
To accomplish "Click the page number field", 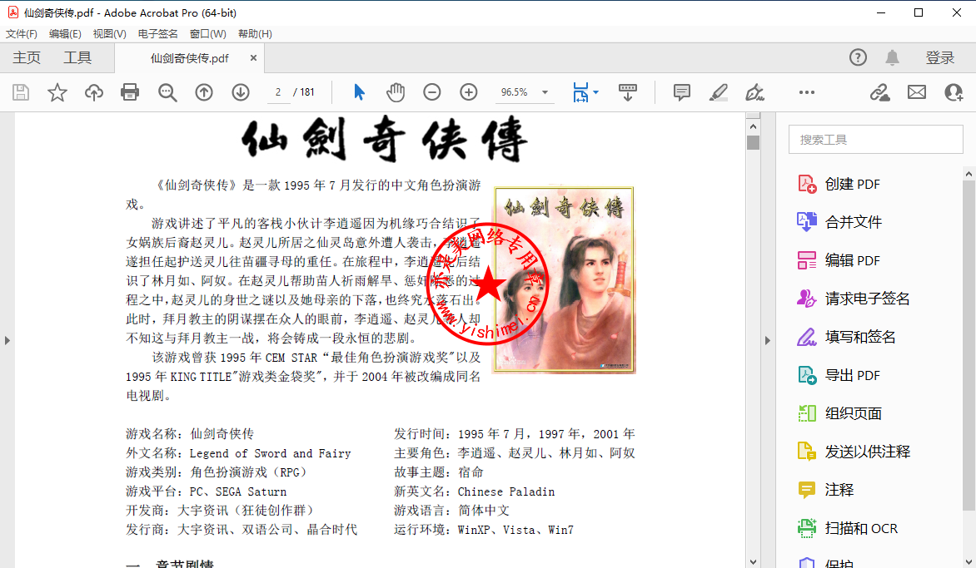I will click(x=278, y=92).
